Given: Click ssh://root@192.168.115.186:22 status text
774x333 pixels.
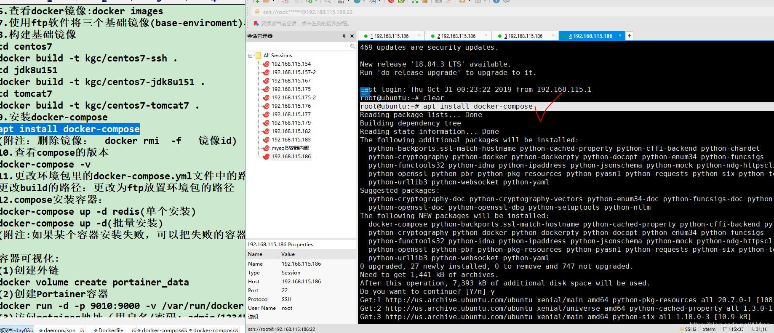Looking at the screenshot, I should click(x=281, y=329).
